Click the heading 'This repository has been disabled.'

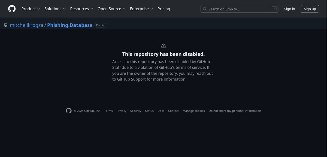point(163,54)
